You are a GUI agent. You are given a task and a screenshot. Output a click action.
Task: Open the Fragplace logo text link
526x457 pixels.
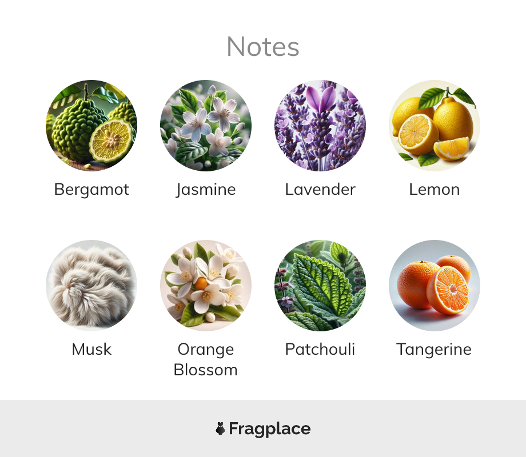(x=270, y=429)
